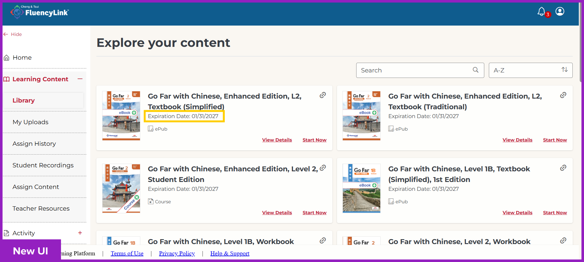
Task: Click cover thumbnail of Level 1B Textbook (Simplified)
Action: (x=361, y=188)
